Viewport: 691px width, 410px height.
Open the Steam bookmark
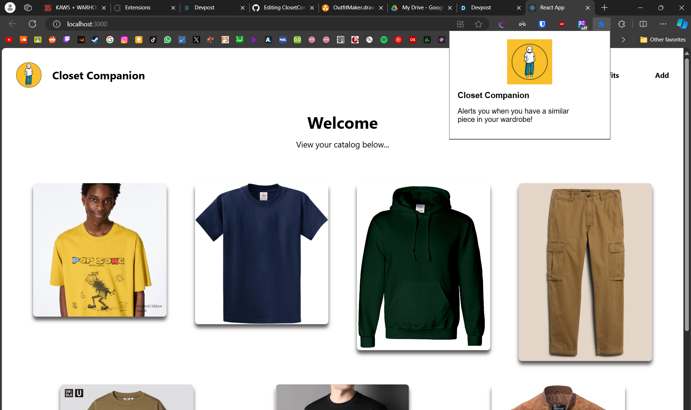[95, 40]
